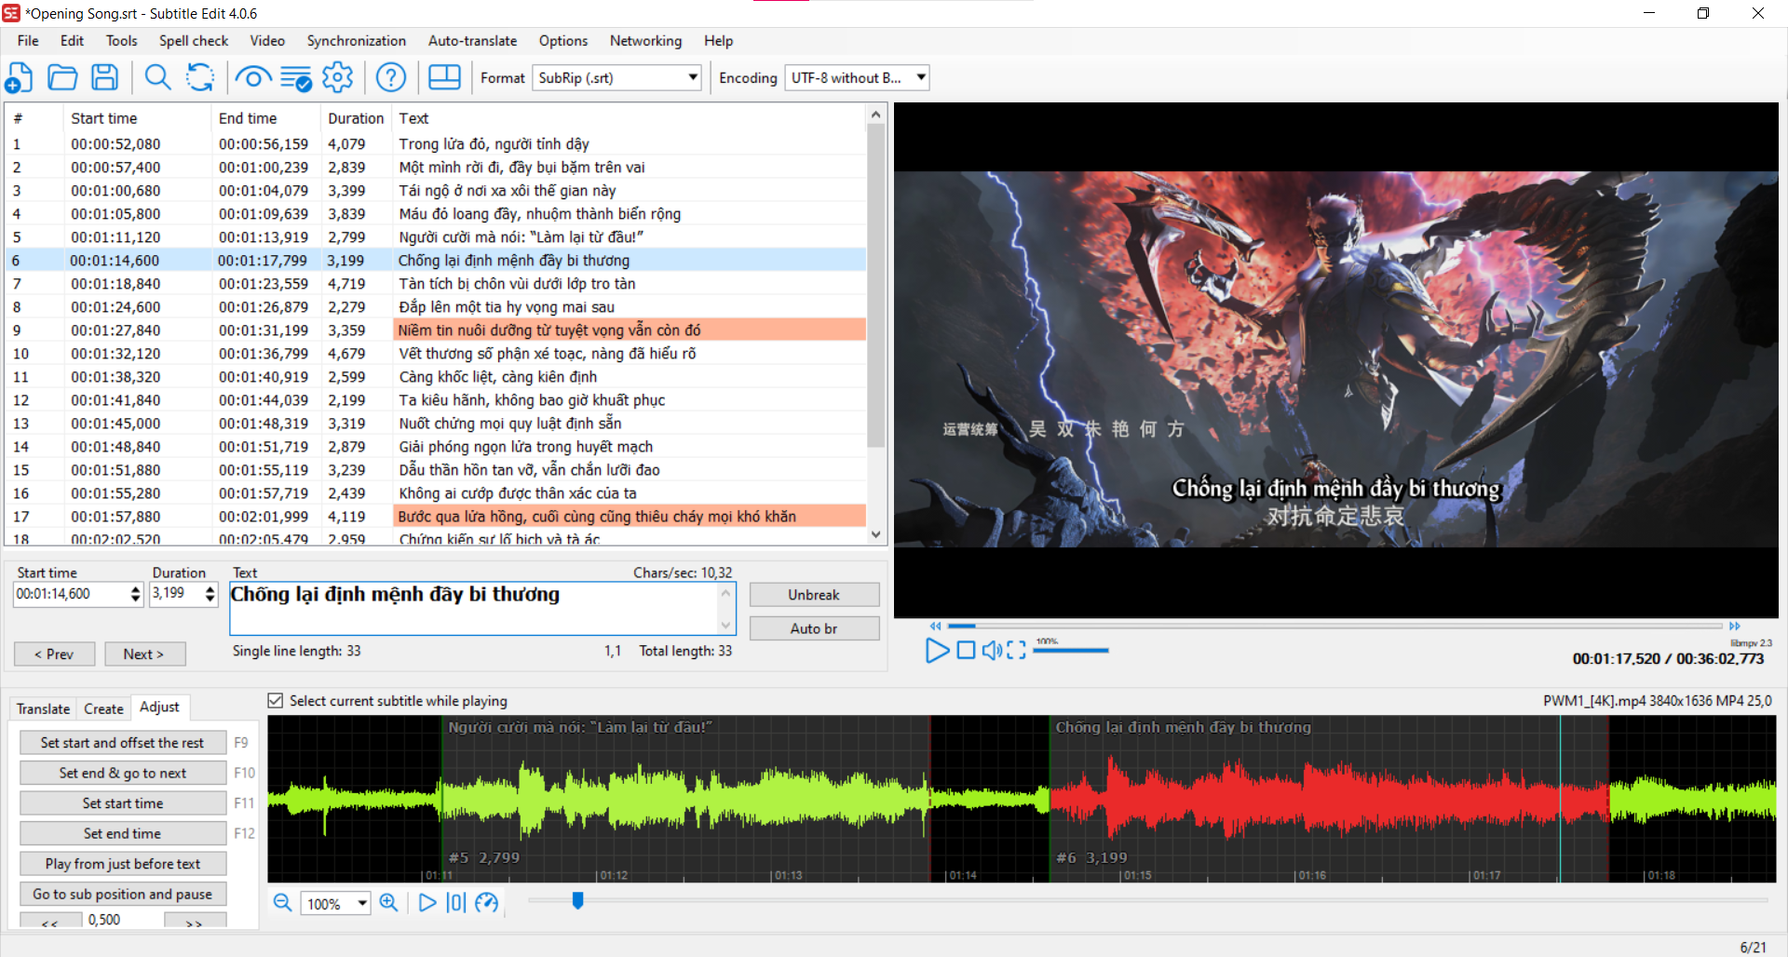Toggle fullscreen video icon

click(x=1016, y=650)
